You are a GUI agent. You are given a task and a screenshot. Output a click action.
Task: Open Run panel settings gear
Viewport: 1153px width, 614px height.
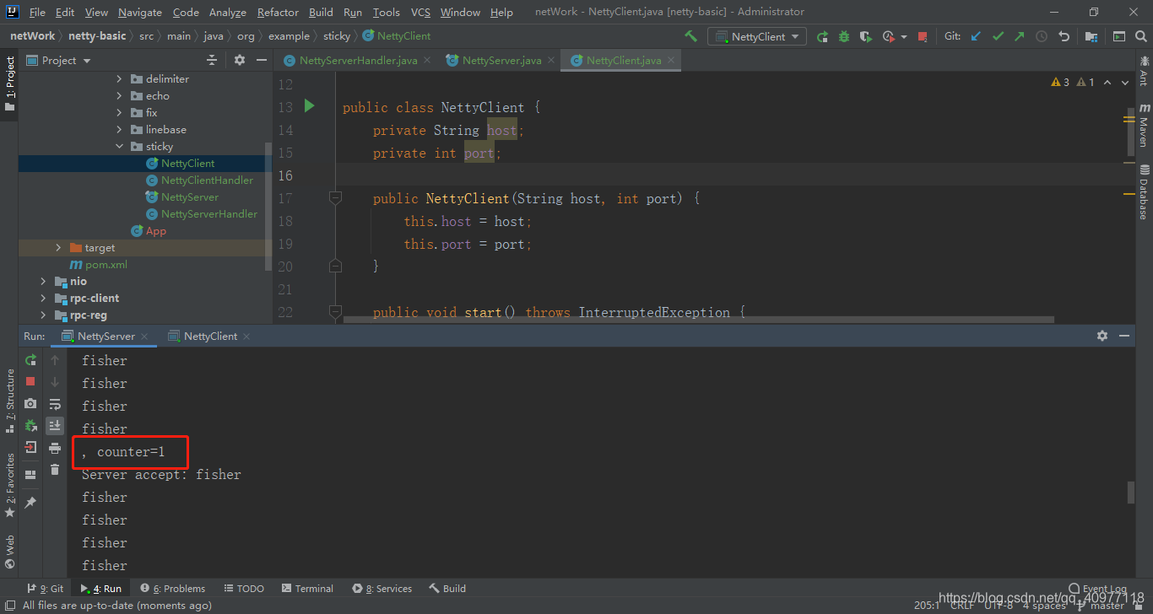1102,336
